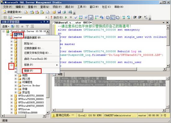Click the green debug play icon
This screenshot has height=123, width=171.
66,17
